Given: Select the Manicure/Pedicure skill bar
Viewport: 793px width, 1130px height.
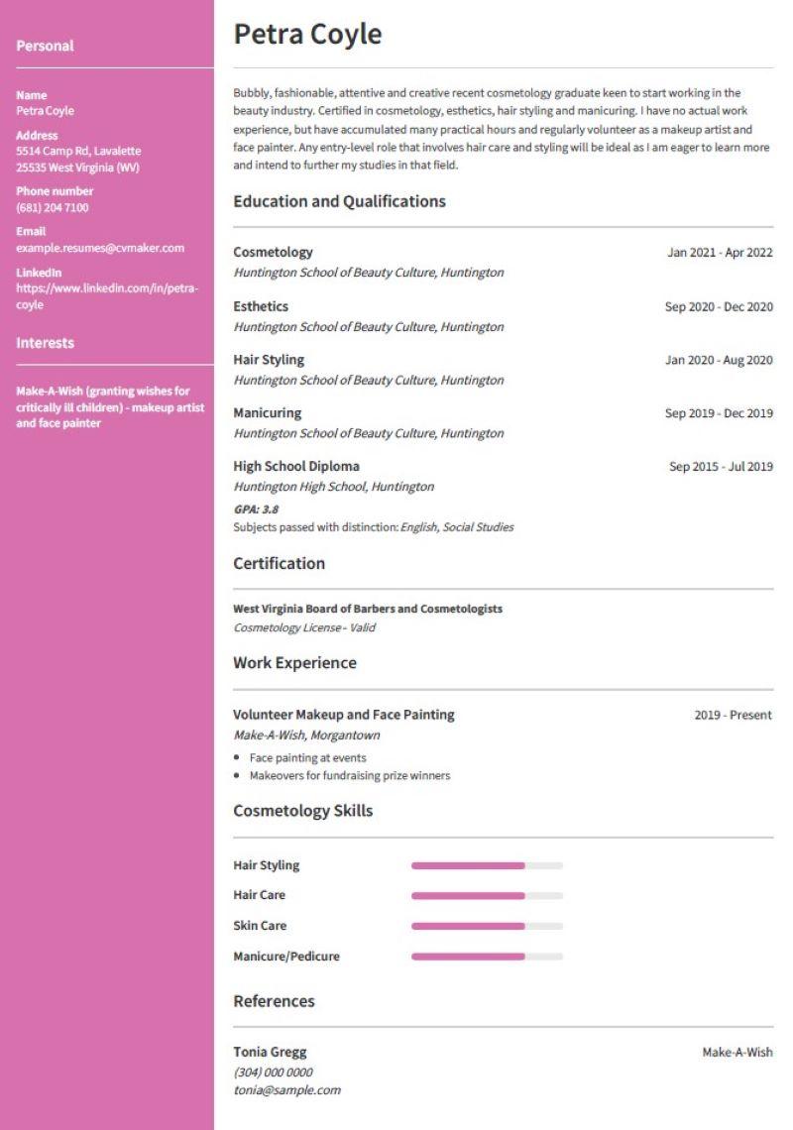Looking at the screenshot, I should [x=487, y=957].
